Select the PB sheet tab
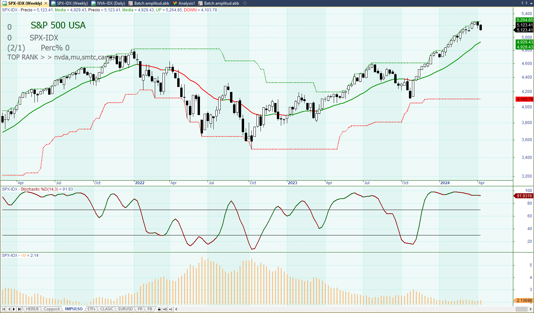Viewport: 534px width, 313px height. (x=150, y=309)
